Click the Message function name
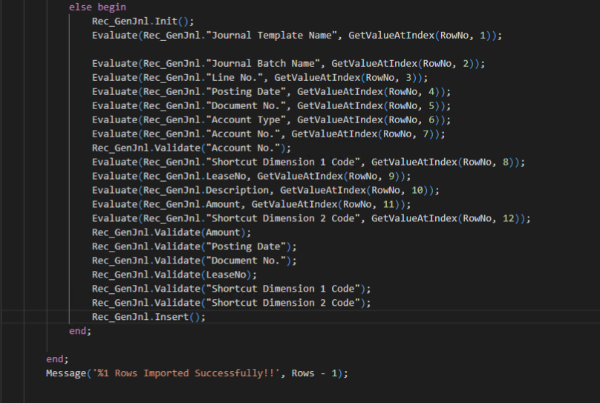Screen dimensions: 600x403 point(66,373)
